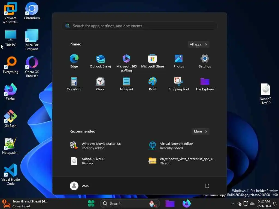Open en_windows_vista_enterprise_sp2 recommended file
Image resolution: width=279 pixels, height=209 pixels.
[x=181, y=161]
